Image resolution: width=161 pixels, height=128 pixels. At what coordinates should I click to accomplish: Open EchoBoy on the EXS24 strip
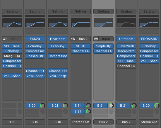click(35, 46)
